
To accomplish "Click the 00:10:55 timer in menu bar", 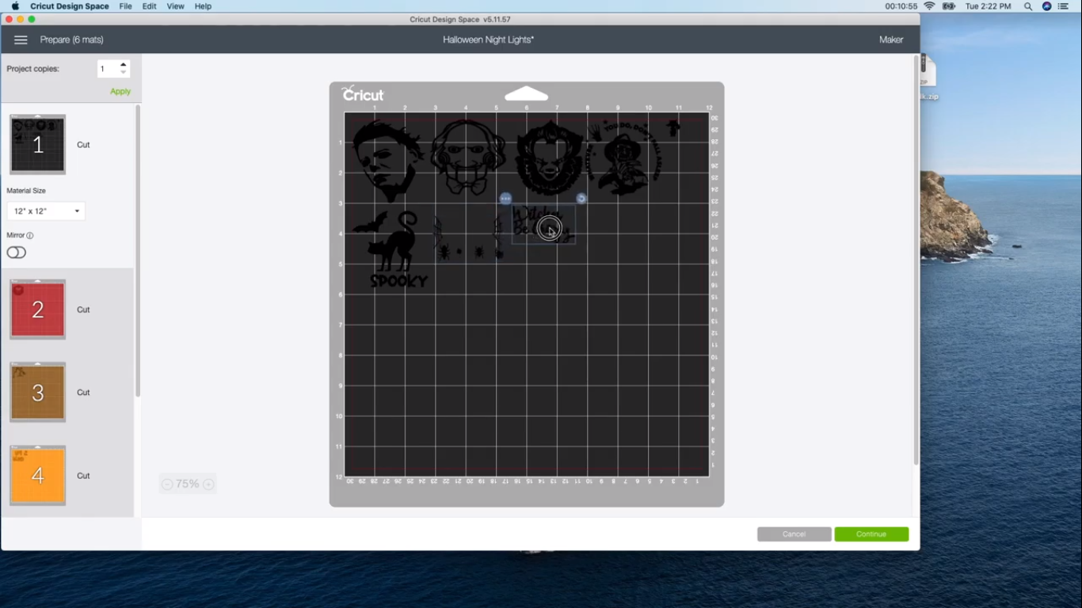I will pyautogui.click(x=901, y=6).
